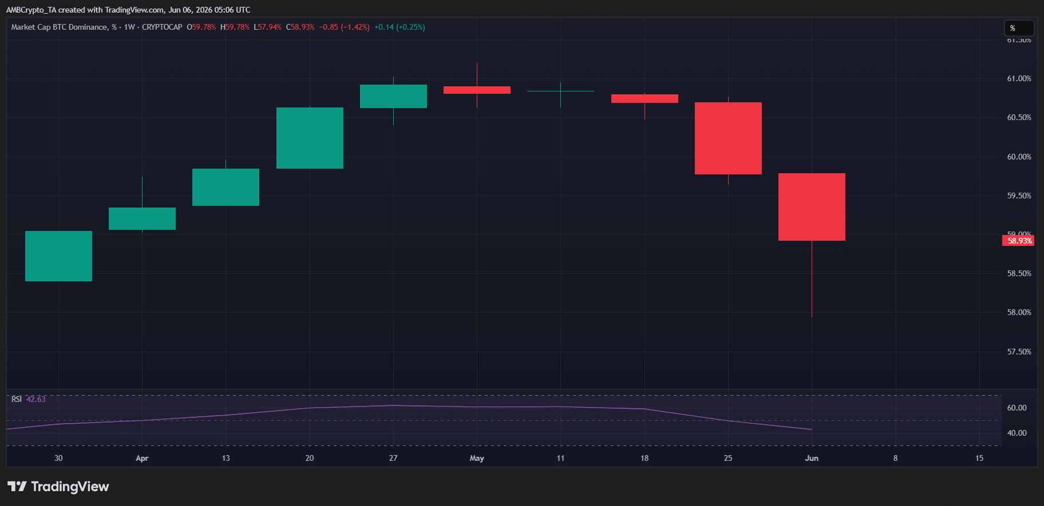Click the RSI 60.00 axis label
This screenshot has width=1044, height=506.
(1017, 408)
